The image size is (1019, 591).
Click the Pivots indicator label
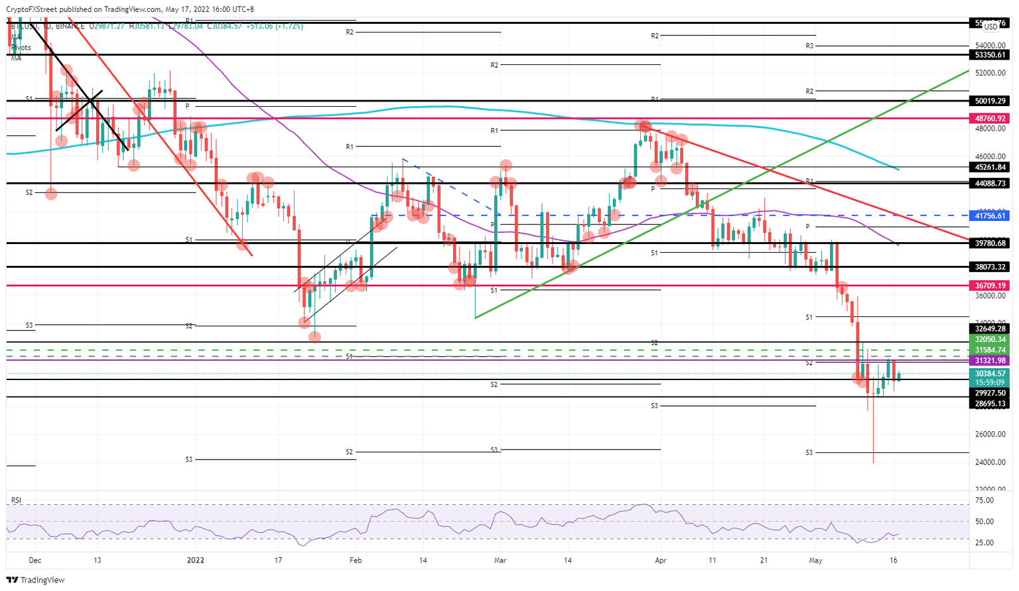pos(21,47)
